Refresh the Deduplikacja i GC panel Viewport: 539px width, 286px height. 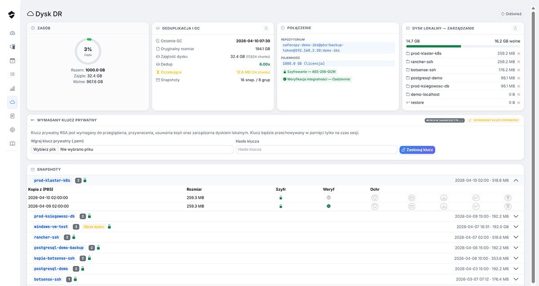[266, 28]
